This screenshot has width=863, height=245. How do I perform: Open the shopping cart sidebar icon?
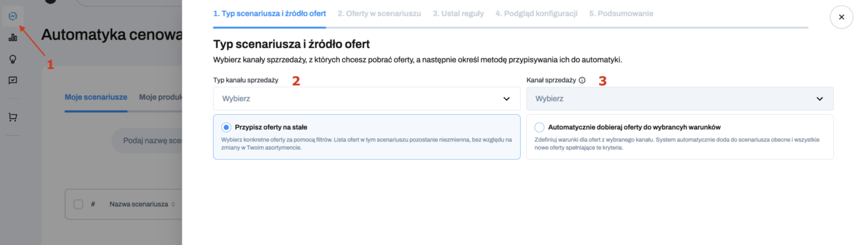13,117
